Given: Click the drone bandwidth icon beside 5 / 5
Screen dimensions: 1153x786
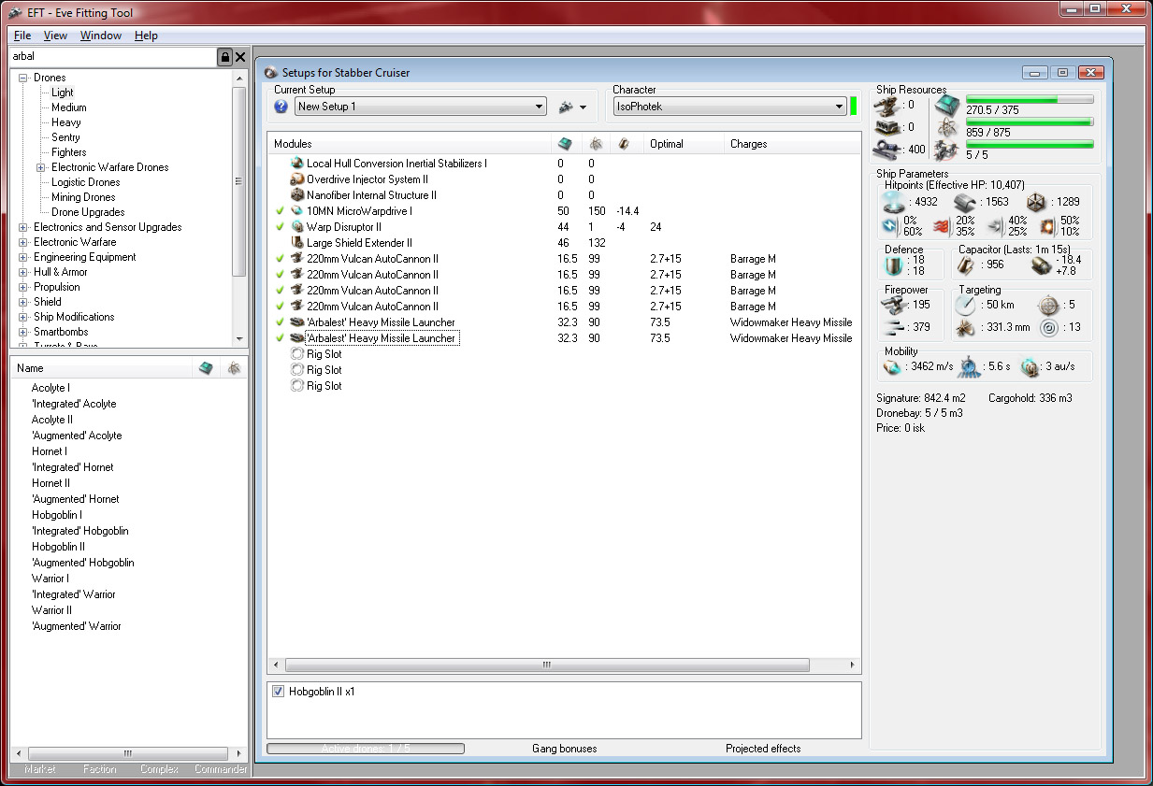Looking at the screenshot, I should (x=947, y=150).
